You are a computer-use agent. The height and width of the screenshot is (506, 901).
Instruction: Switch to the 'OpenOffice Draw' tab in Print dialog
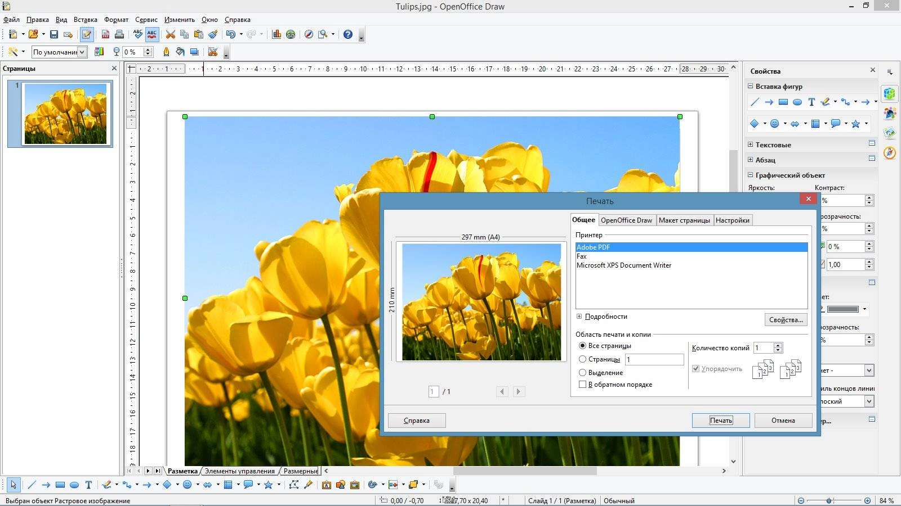626,220
